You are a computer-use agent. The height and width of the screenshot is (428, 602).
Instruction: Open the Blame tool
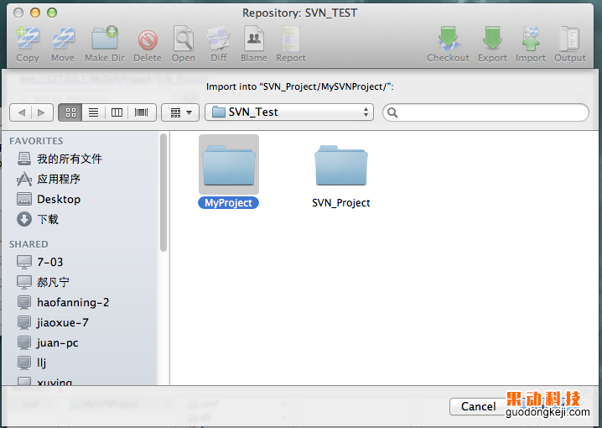(x=254, y=40)
